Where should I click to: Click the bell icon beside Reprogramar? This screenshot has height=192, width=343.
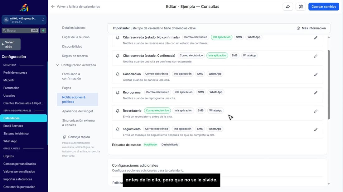click(x=118, y=92)
